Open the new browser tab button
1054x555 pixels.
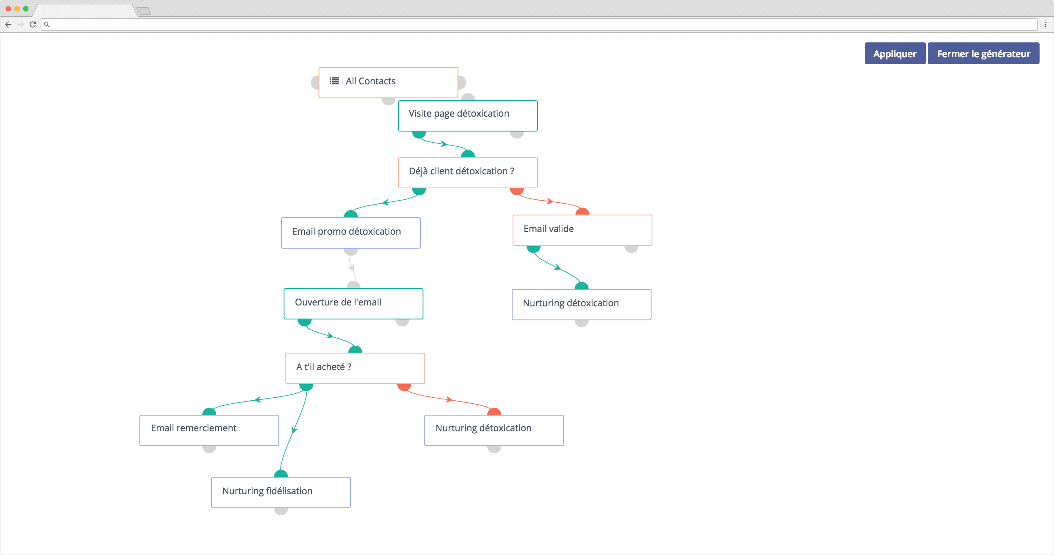coord(143,11)
